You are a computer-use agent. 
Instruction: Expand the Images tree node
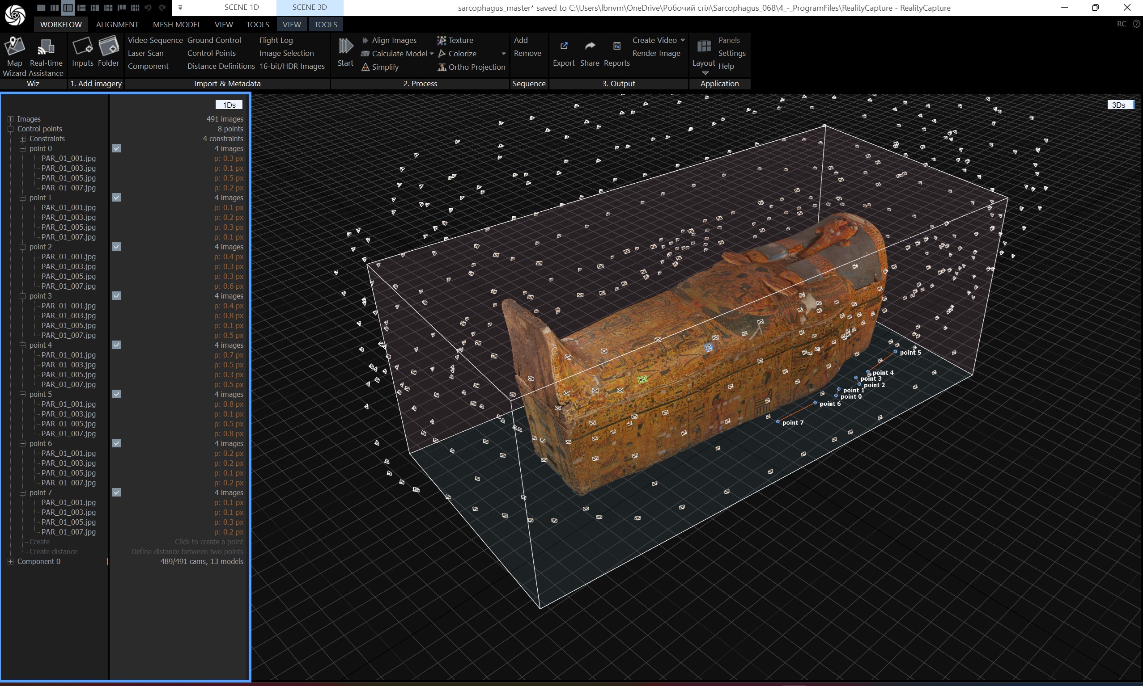tap(11, 119)
